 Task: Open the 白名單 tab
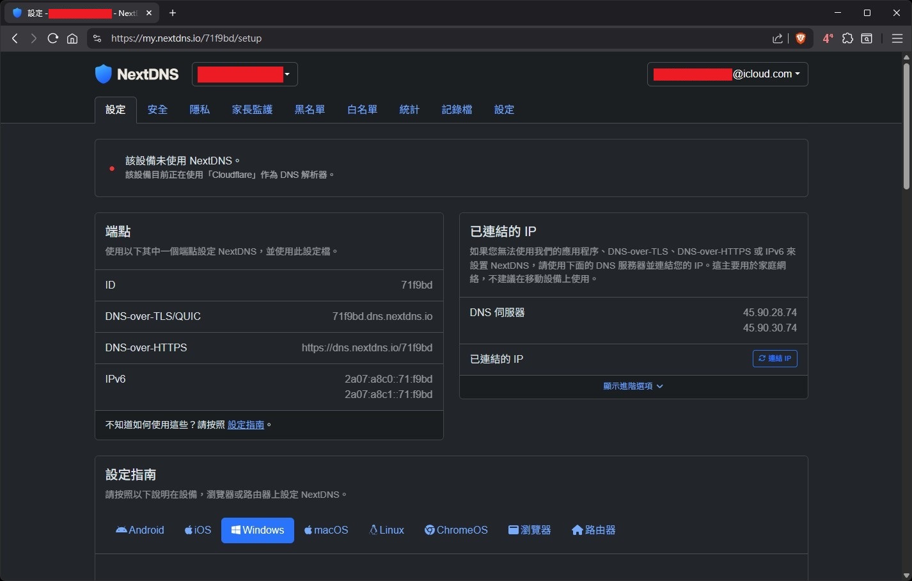(362, 109)
